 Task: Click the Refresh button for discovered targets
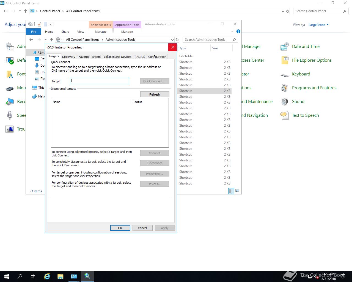pos(155,94)
